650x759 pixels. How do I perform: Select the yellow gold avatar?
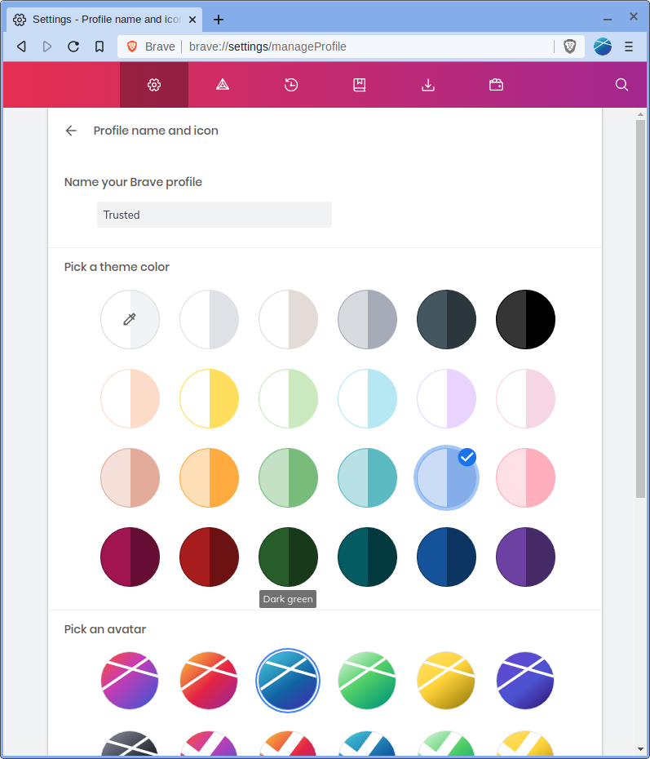[x=446, y=681]
